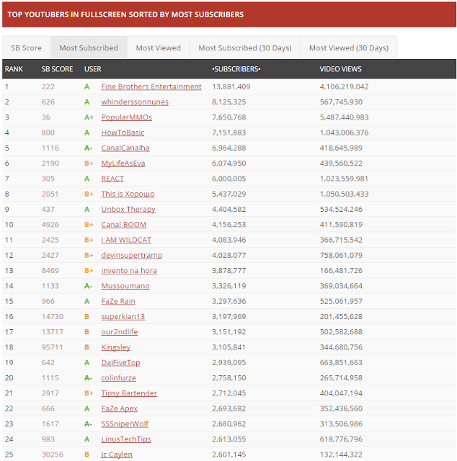Click rank number 25

click(x=9, y=455)
